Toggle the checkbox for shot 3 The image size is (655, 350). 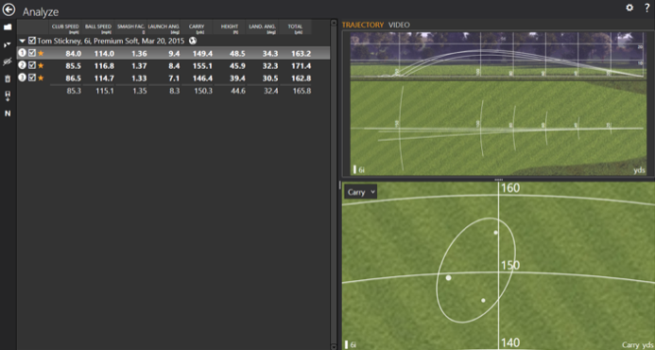pos(32,78)
